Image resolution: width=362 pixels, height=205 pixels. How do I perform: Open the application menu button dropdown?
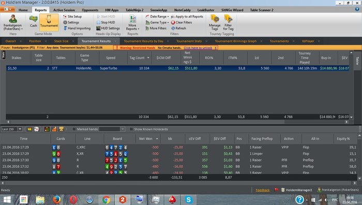click(x=8, y=9)
